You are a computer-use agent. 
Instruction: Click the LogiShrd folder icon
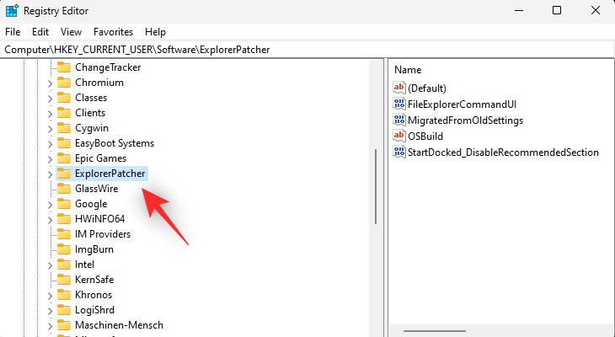63,310
